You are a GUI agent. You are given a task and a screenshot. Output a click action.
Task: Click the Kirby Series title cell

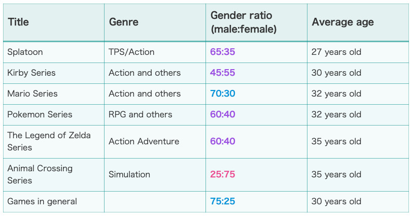coord(31,73)
